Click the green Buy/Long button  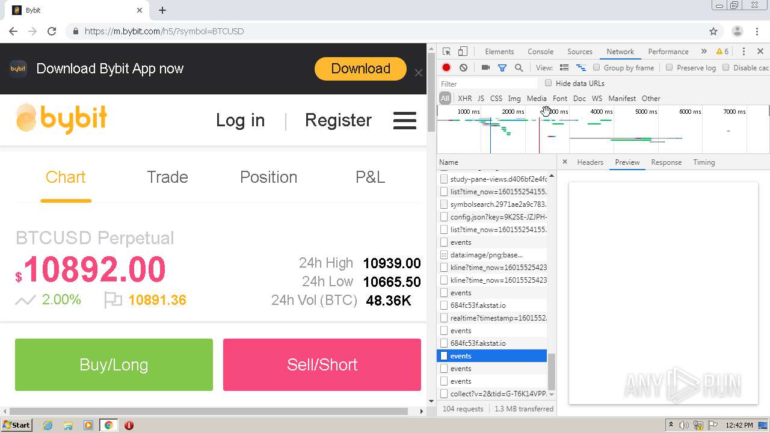114,364
